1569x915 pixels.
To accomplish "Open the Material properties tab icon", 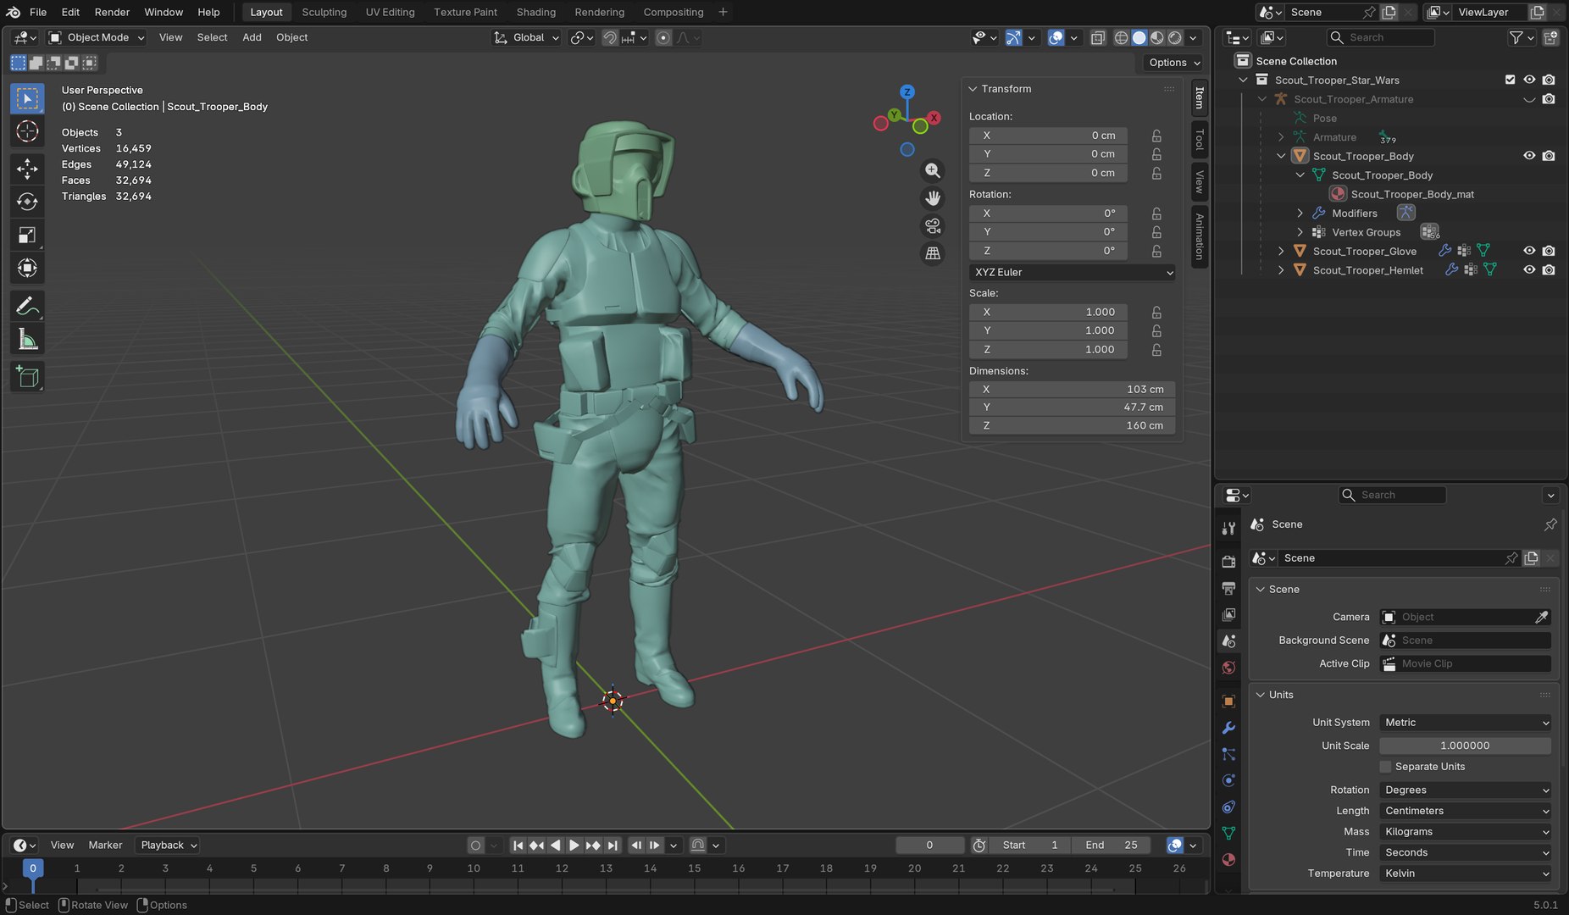I will pos(1228,860).
